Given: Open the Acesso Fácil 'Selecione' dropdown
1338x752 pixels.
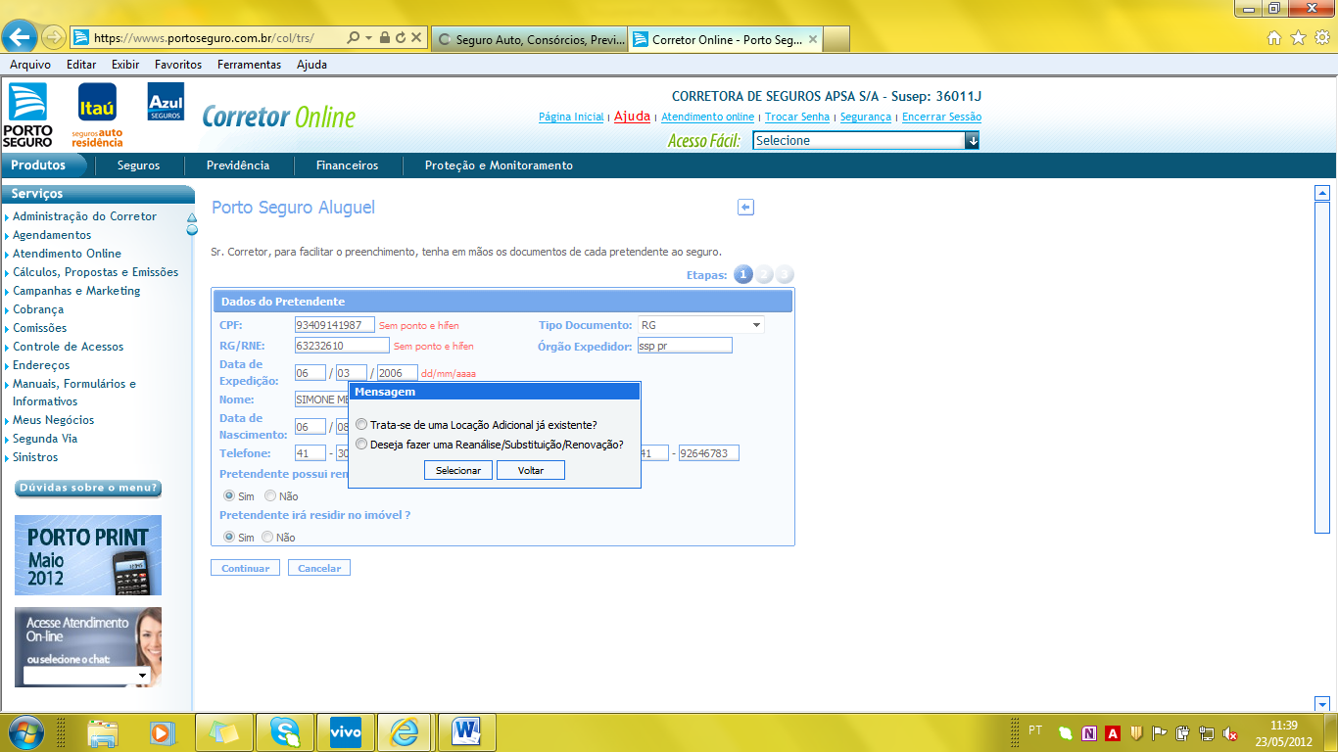Looking at the screenshot, I should tap(866, 140).
